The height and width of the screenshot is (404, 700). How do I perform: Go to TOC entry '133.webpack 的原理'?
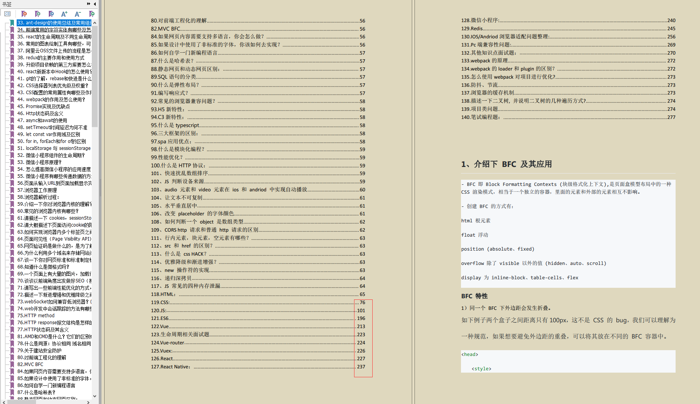pos(568,60)
